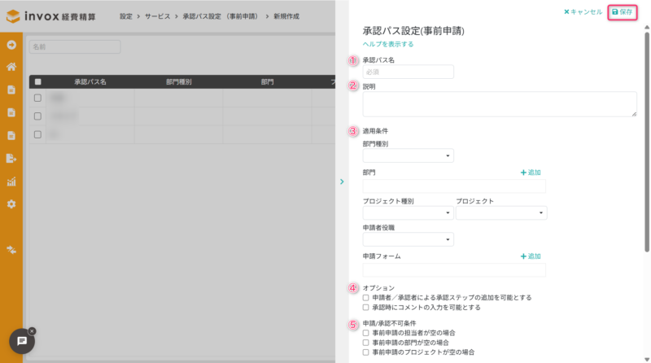Sort by 部門種別 column header
Image resolution: width=651 pixels, height=363 pixels.
(179, 82)
